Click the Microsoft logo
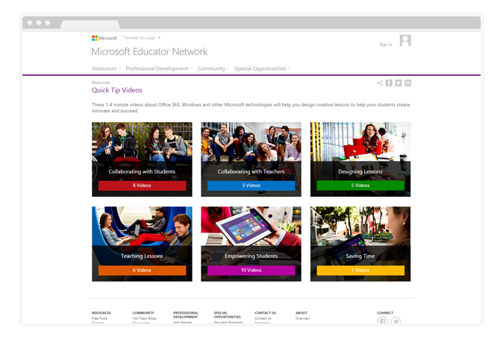The image size is (503, 339). 104,38
